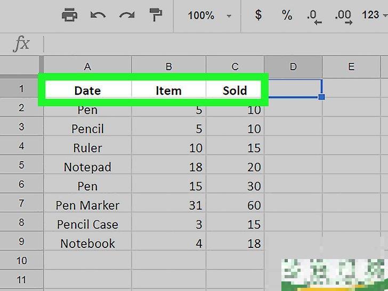Screen dimensions: 388x291
Task: Decrease decimal places icon
Action: [x=314, y=16]
